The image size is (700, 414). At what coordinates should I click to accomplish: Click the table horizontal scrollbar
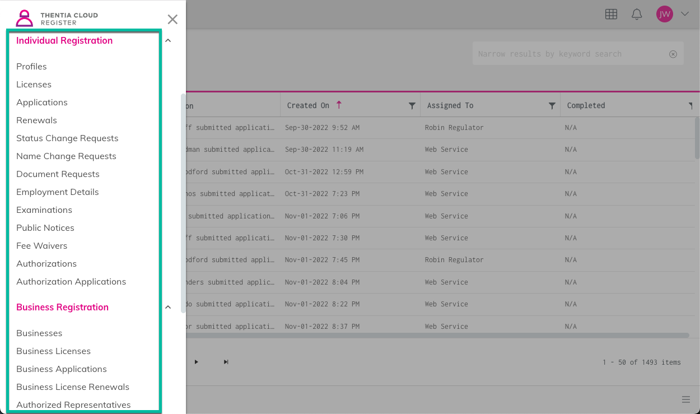(437, 336)
